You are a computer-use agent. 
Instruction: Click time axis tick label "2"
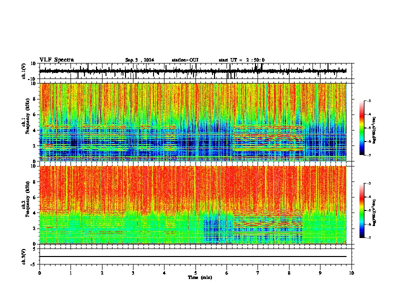pyautogui.click(x=102, y=273)
